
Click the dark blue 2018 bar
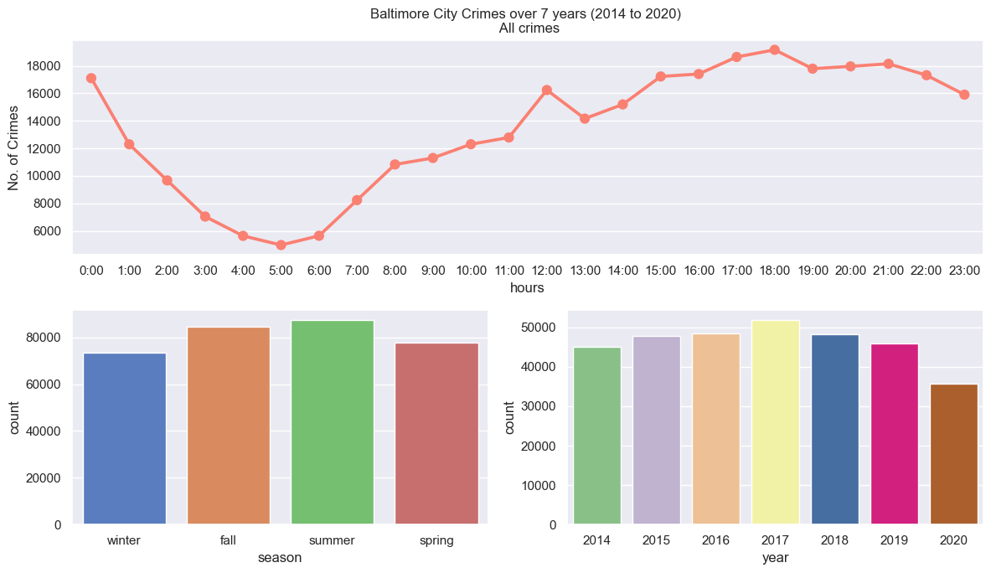[835, 430]
